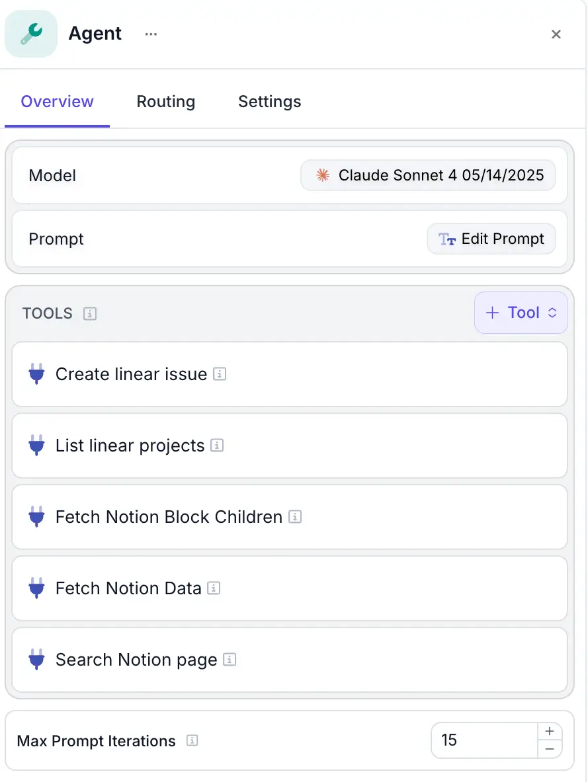This screenshot has width=588, height=782.
Task: Click info icon beside Search Notion page
Action: [230, 660]
